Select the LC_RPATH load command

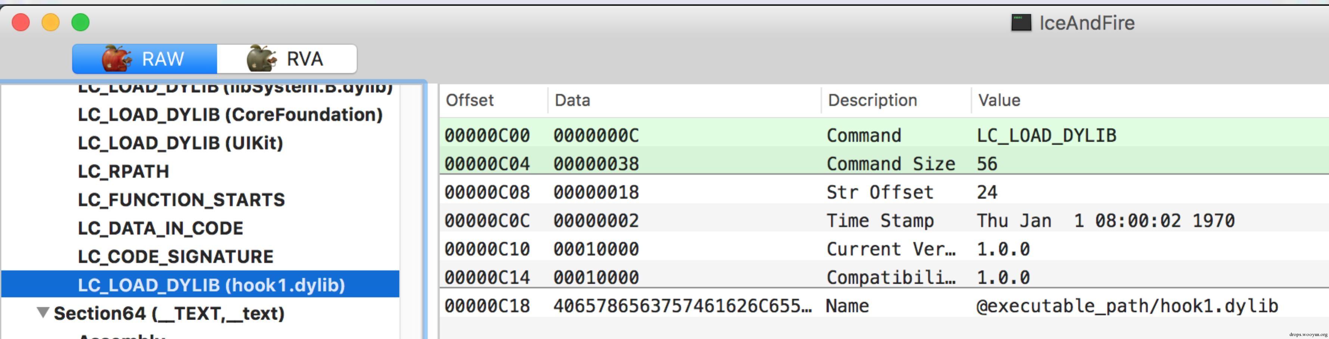coord(123,171)
